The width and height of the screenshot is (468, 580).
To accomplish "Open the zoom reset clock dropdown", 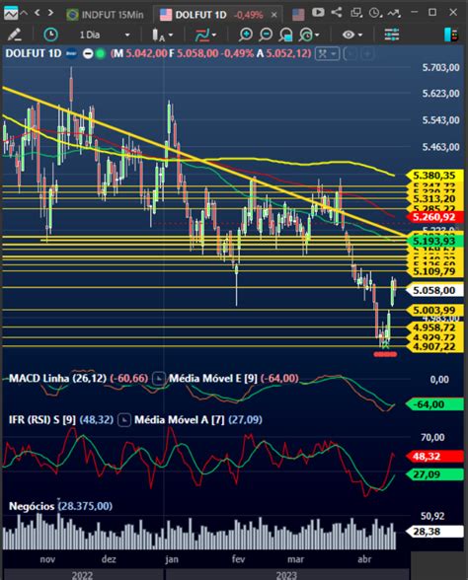I will (x=309, y=35).
